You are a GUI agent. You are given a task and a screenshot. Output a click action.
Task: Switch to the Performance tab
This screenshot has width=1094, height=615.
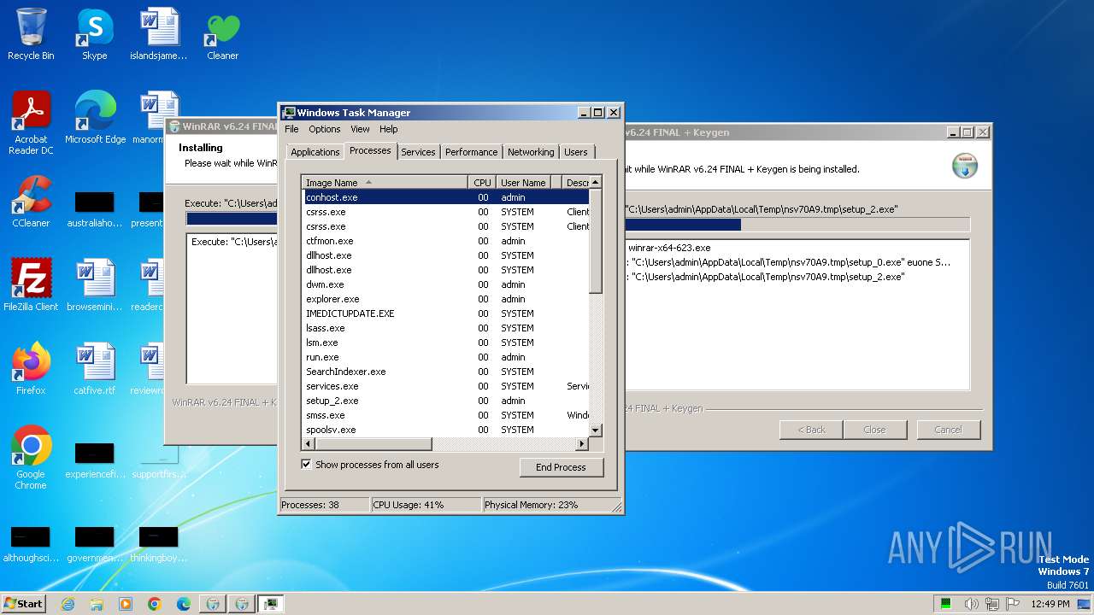(x=471, y=152)
